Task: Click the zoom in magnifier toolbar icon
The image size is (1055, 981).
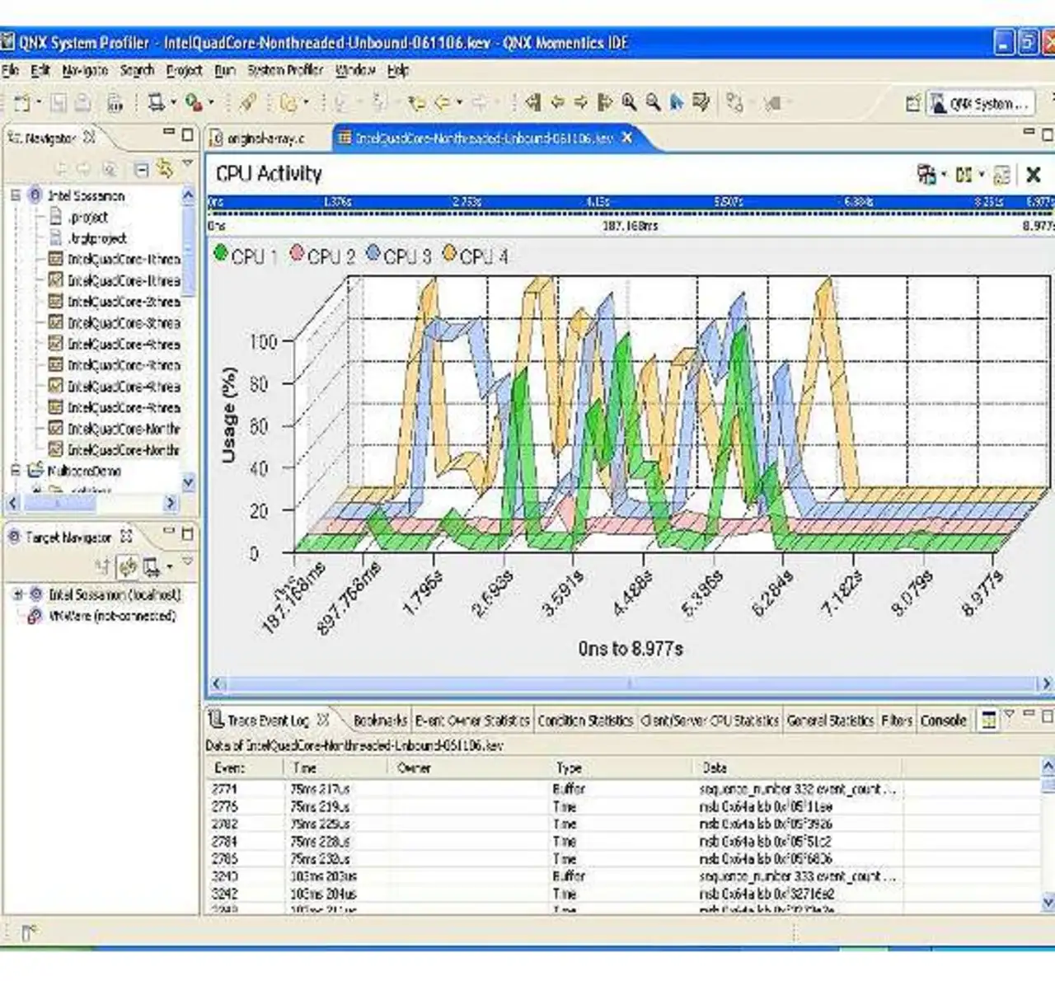Action: coord(630,102)
